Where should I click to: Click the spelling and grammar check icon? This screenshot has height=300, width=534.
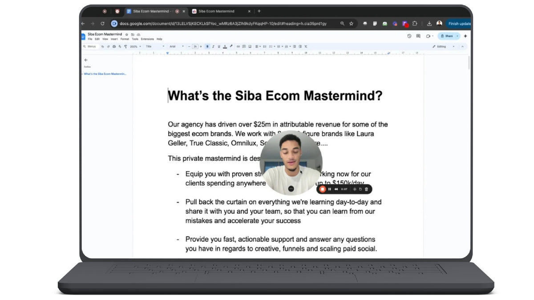tap(120, 46)
